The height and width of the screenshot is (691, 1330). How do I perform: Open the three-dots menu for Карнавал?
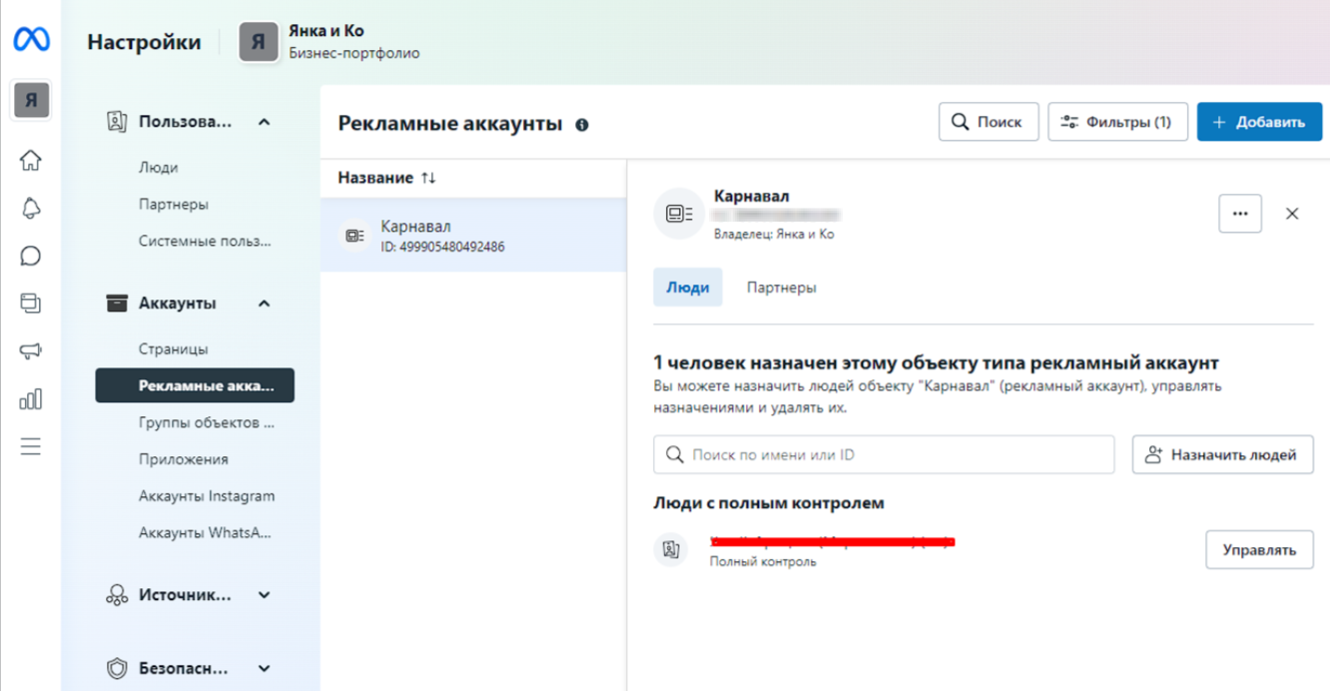coord(1239,214)
